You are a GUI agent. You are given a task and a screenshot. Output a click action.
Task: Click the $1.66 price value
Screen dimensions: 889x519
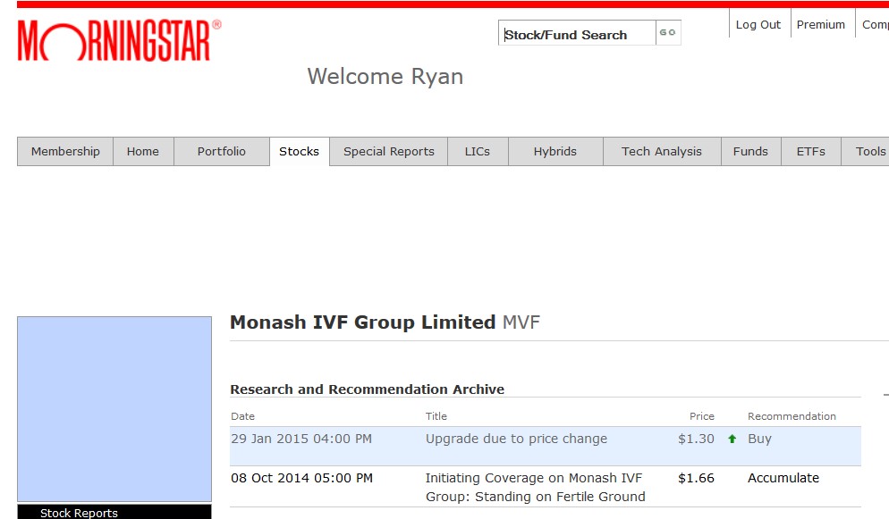(x=696, y=478)
